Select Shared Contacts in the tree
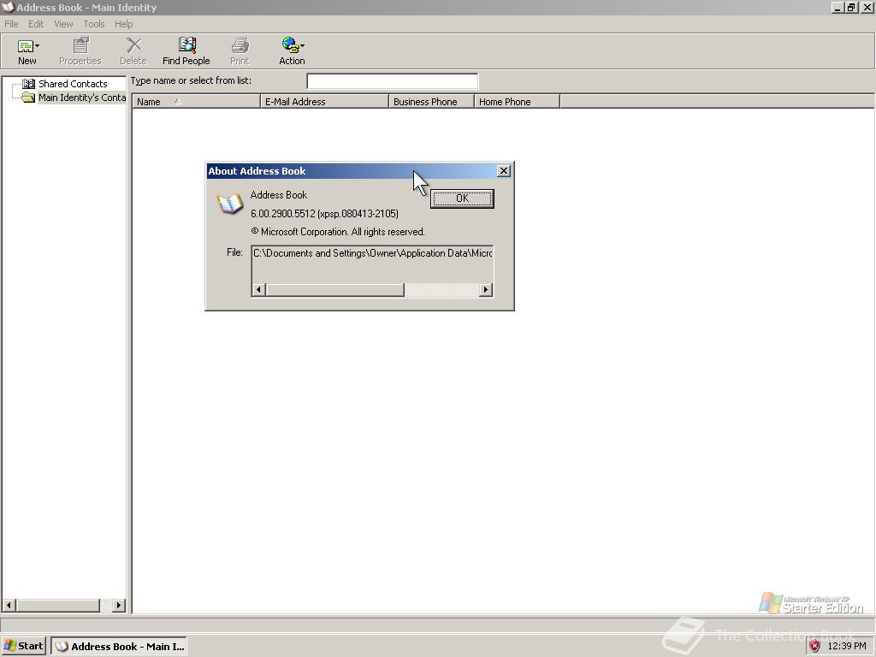 tap(73, 84)
